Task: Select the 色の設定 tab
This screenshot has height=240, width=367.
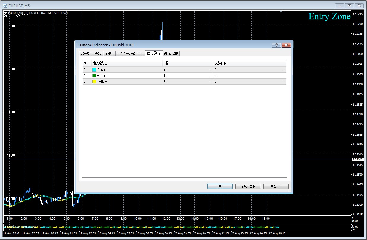Action: tap(154, 53)
